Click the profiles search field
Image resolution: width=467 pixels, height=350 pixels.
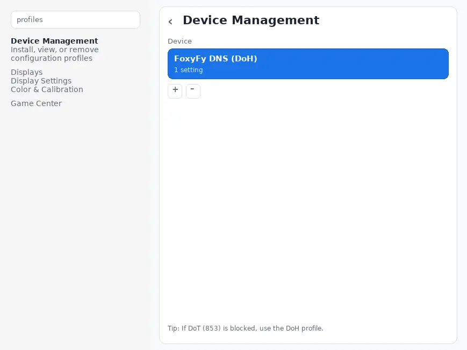tap(75, 20)
